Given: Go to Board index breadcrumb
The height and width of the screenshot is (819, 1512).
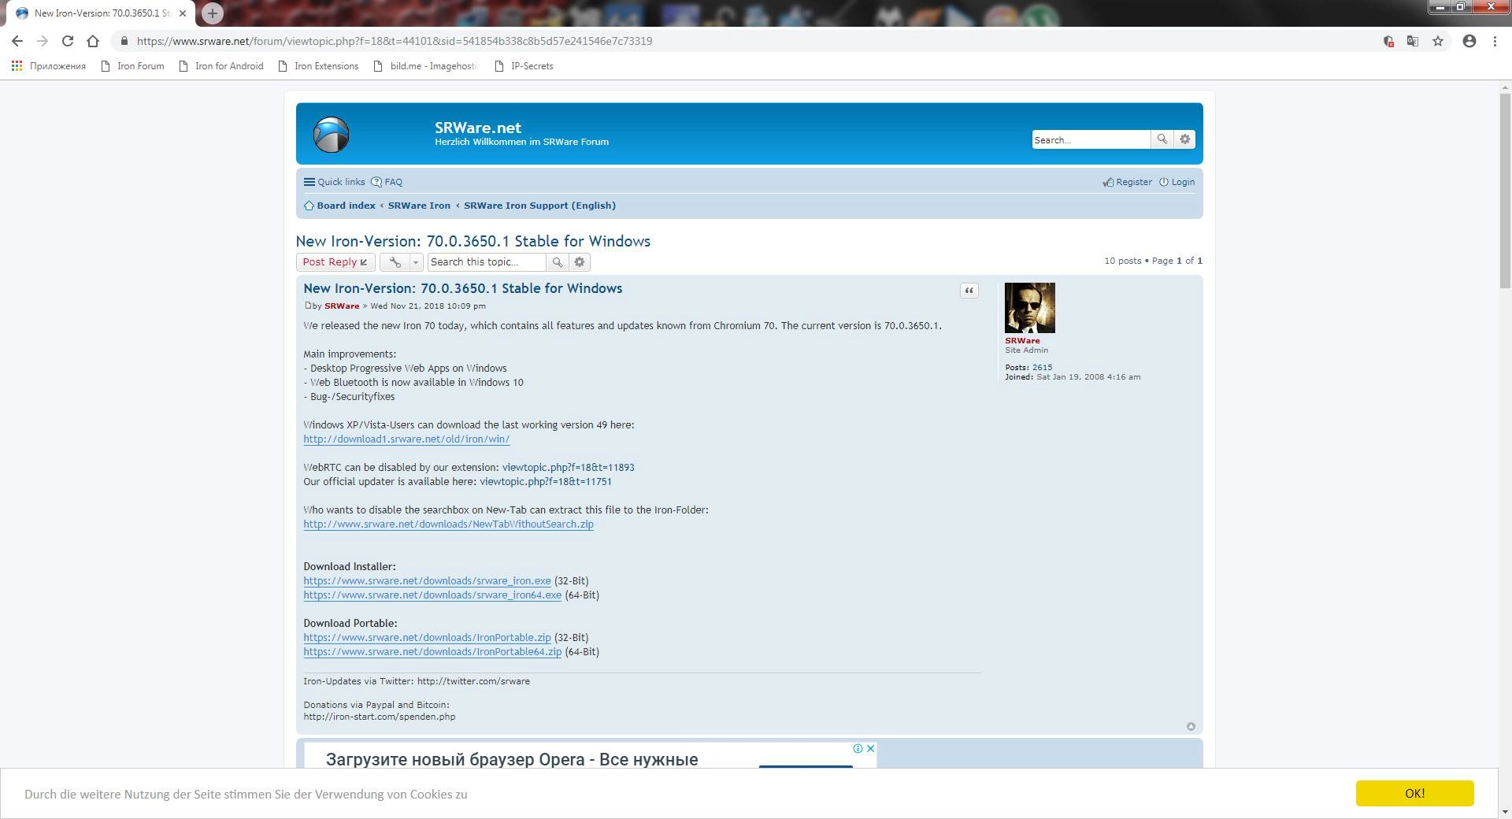Looking at the screenshot, I should 340,206.
